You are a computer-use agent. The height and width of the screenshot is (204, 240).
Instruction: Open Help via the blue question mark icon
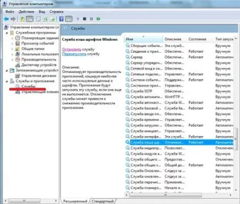(61, 19)
